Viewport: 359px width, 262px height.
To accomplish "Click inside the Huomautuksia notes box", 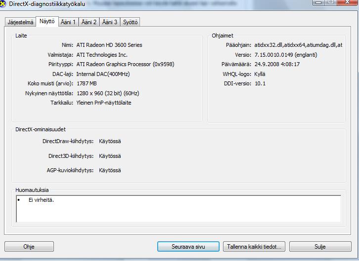I will click(x=179, y=209).
